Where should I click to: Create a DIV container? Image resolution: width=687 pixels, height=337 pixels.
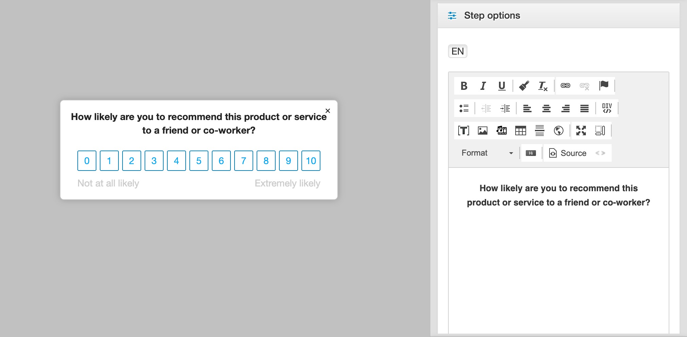click(x=607, y=108)
